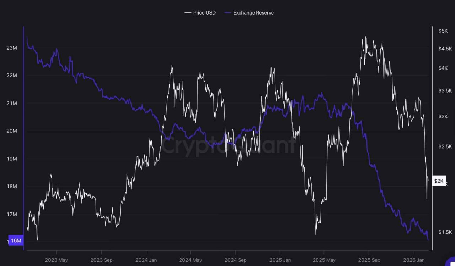
Task: Toggle the Exchange Reserve series visibility
Action: click(x=253, y=12)
